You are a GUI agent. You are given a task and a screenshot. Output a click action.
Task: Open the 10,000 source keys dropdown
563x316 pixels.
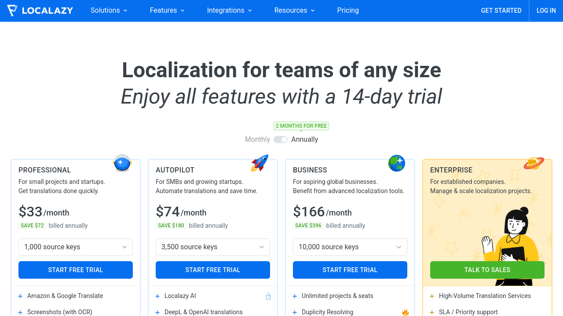(x=350, y=247)
